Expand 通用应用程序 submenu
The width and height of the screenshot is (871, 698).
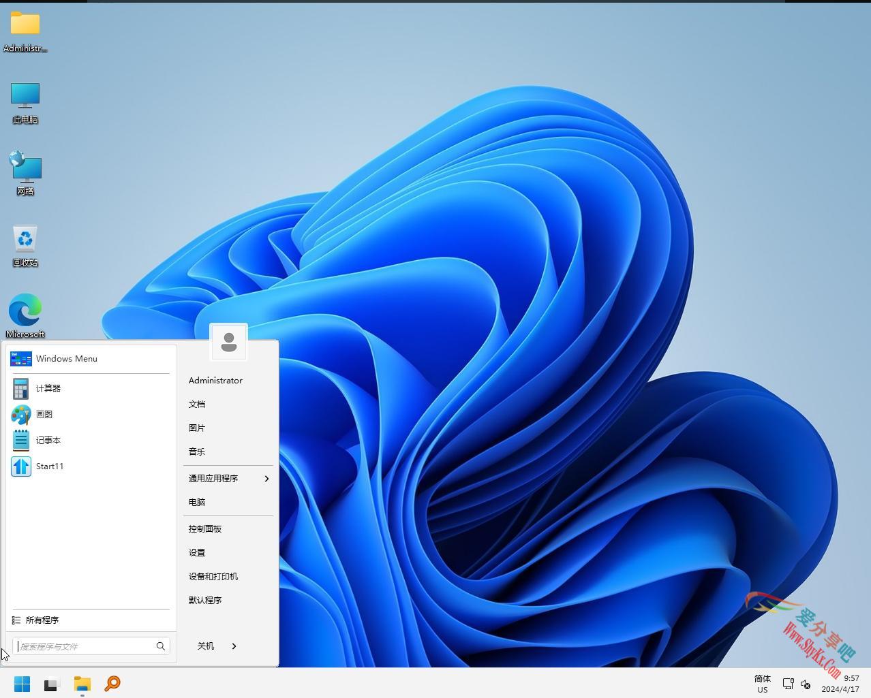[x=228, y=479]
